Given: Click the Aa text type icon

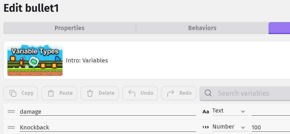Looking at the screenshot, I should click(x=206, y=111).
